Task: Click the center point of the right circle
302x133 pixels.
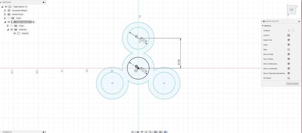Action: 164,83
